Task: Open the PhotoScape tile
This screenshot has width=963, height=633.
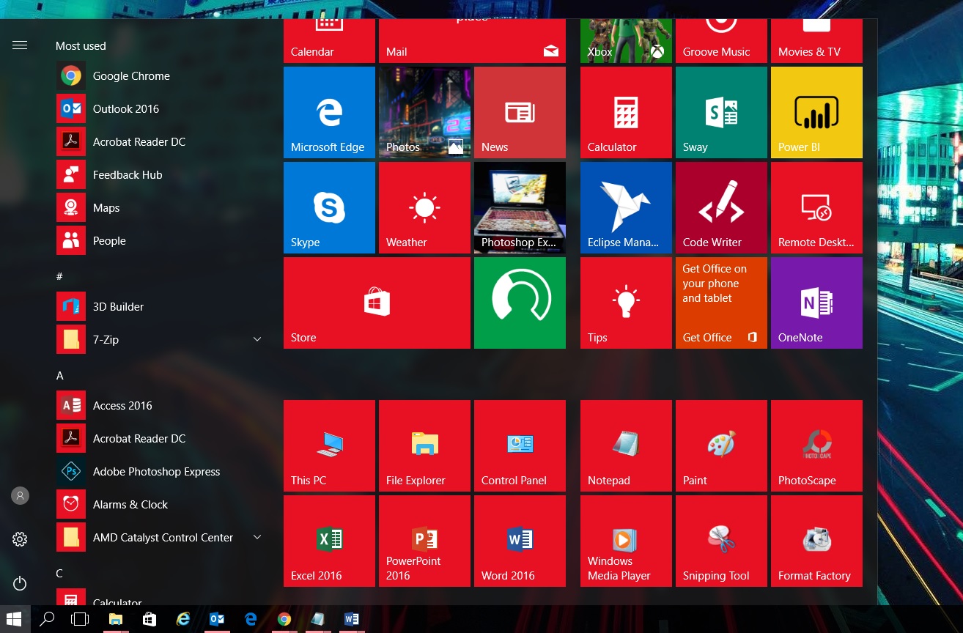Action: click(x=816, y=445)
